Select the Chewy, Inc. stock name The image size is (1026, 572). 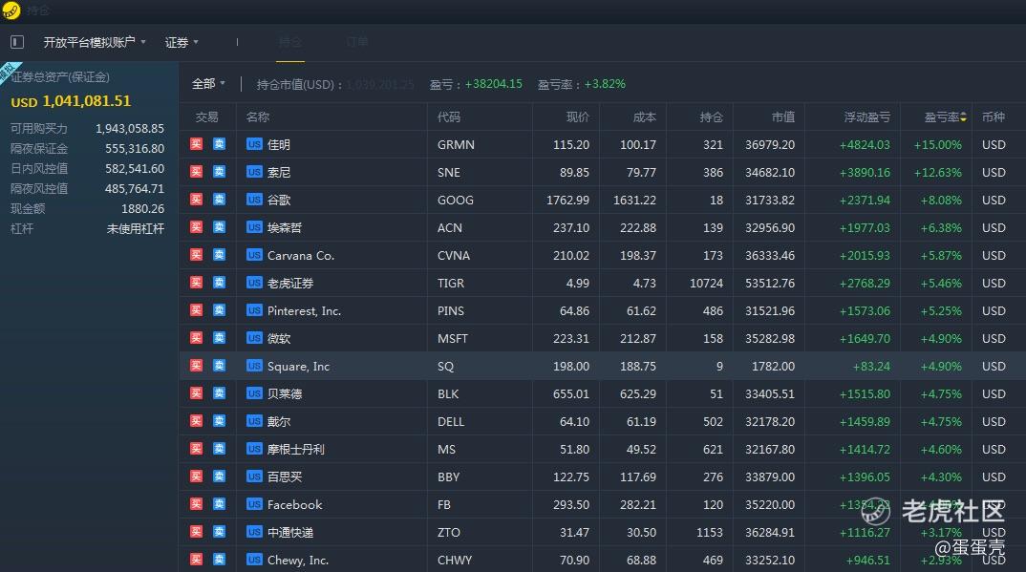point(298,561)
